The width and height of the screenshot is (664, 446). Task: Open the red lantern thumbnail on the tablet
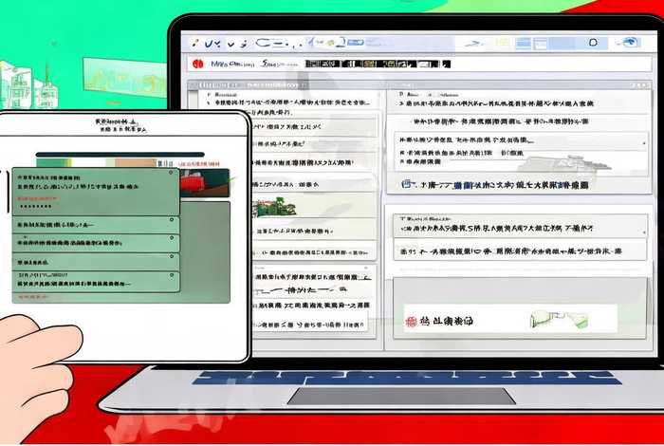click(x=206, y=183)
